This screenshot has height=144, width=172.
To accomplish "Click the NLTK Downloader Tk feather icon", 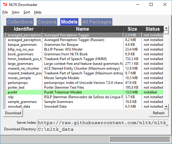I will tap(5, 5).
